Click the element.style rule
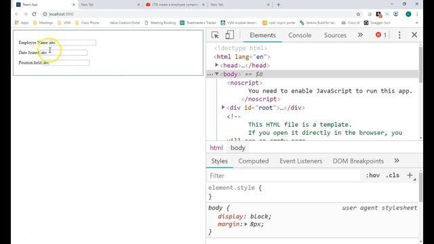434x244 pixels. (235, 188)
